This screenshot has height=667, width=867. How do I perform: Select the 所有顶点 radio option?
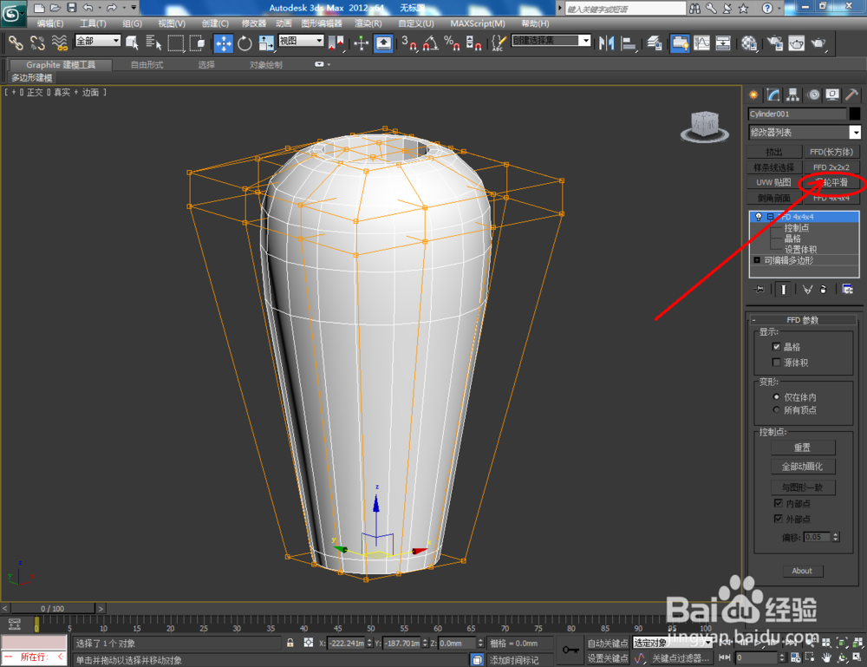click(x=776, y=409)
